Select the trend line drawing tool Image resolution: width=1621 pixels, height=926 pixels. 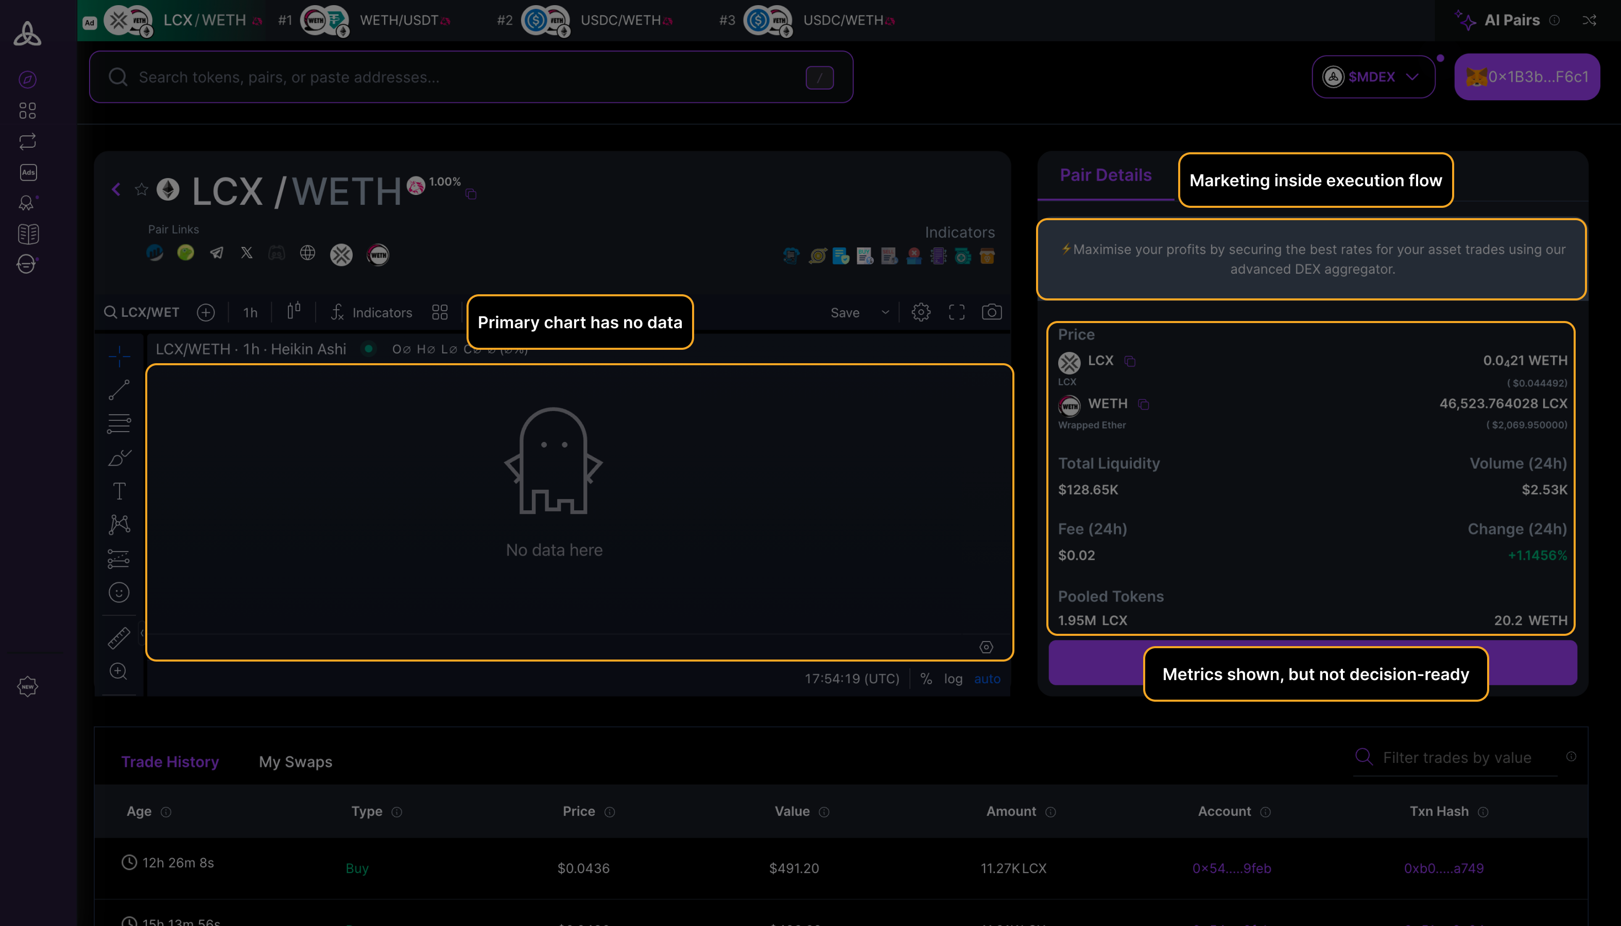tap(119, 390)
